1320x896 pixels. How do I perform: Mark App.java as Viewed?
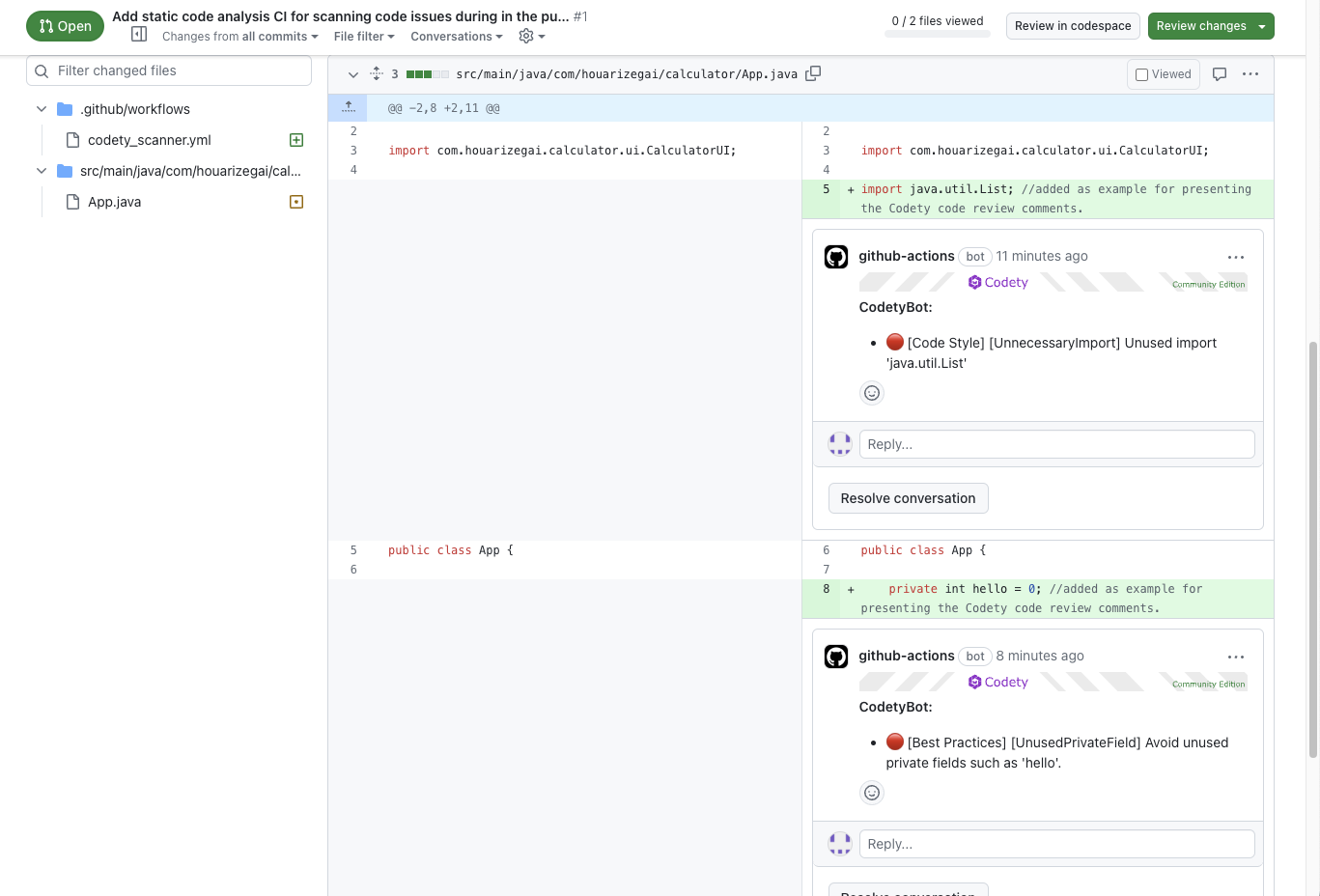coord(1163,74)
